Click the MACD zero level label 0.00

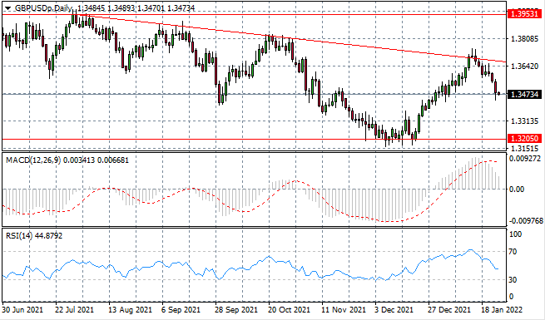tap(517, 190)
